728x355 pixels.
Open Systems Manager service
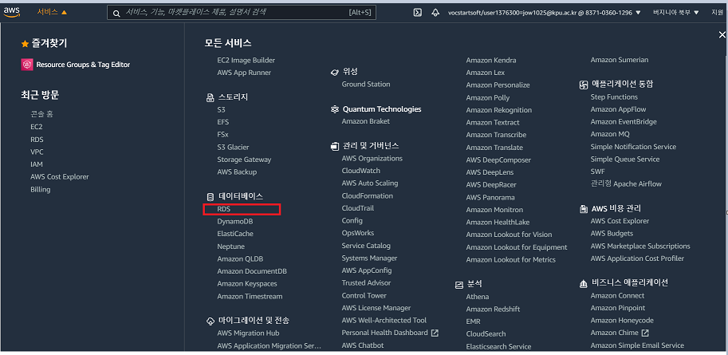click(369, 258)
